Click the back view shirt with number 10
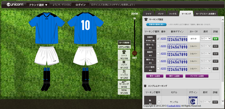The width and height of the screenshot is (225, 109). point(86,28)
